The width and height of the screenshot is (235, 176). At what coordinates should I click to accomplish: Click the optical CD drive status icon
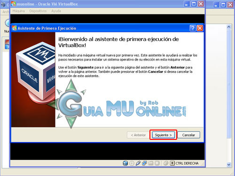coord(132,163)
